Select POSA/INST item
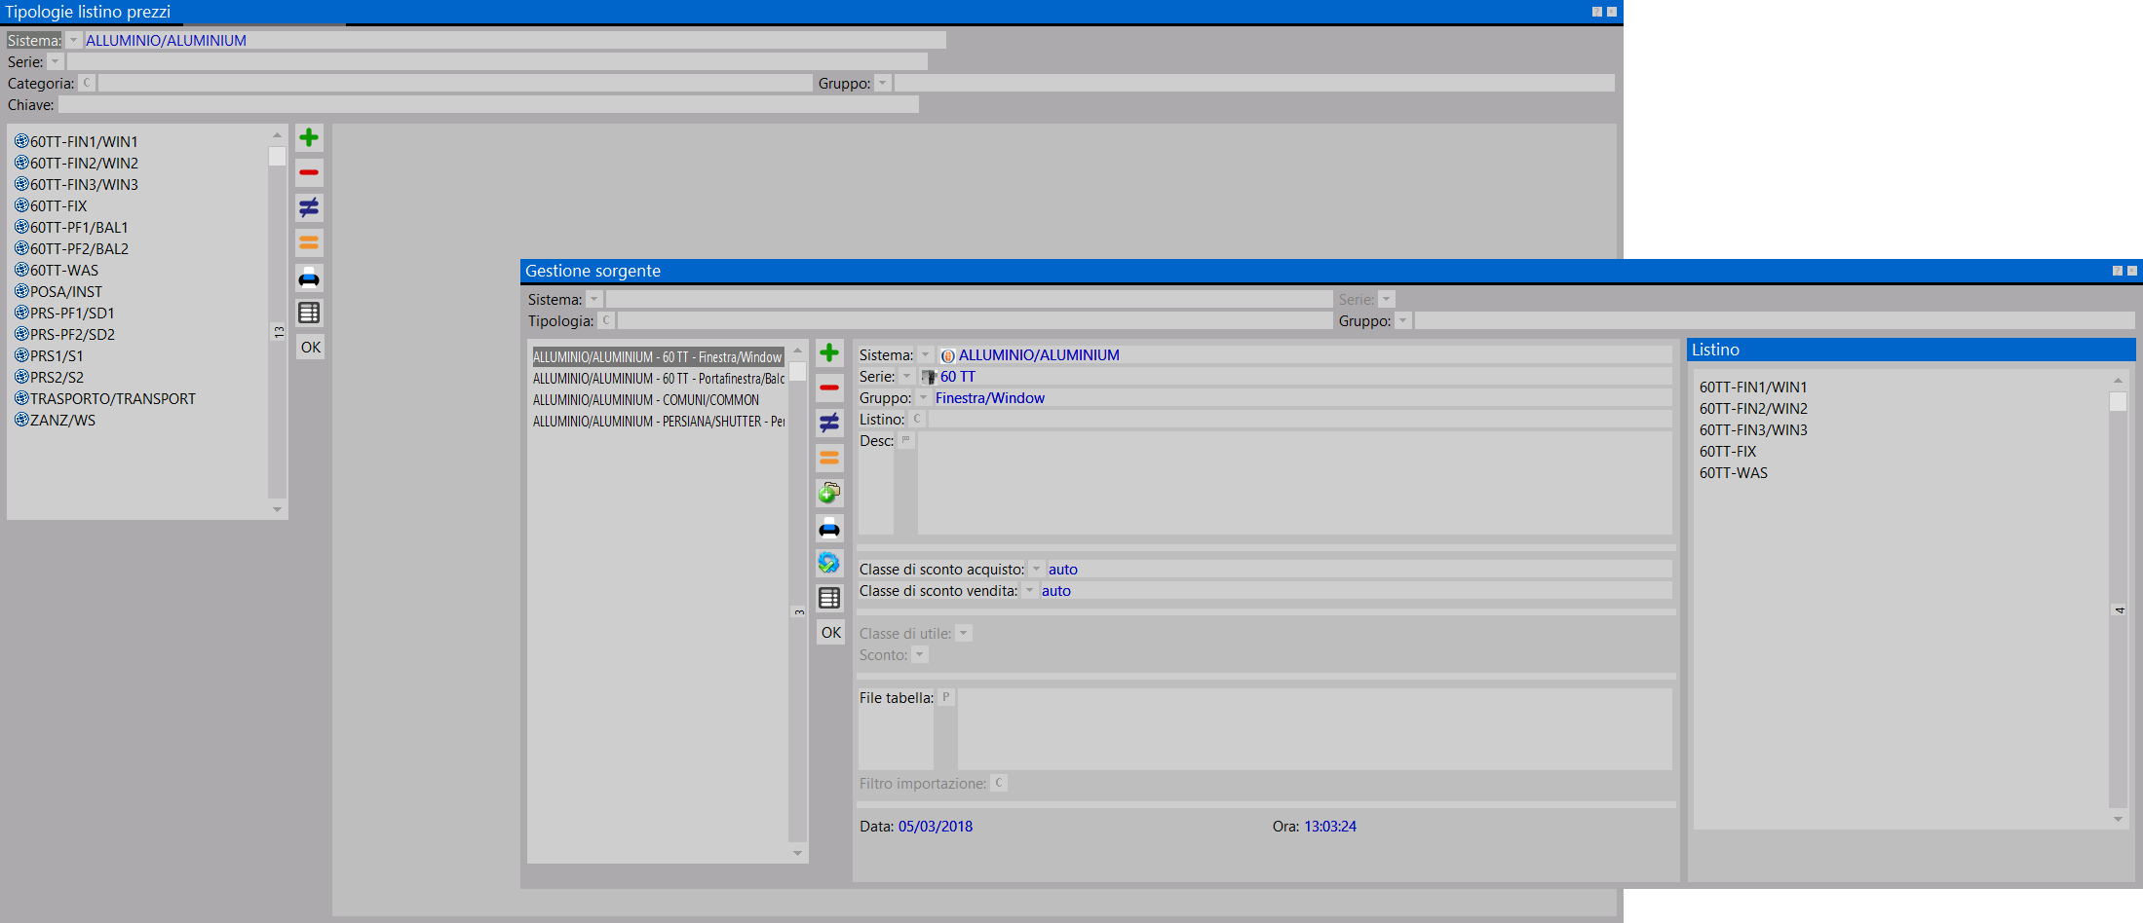2143x923 pixels. 58,292
